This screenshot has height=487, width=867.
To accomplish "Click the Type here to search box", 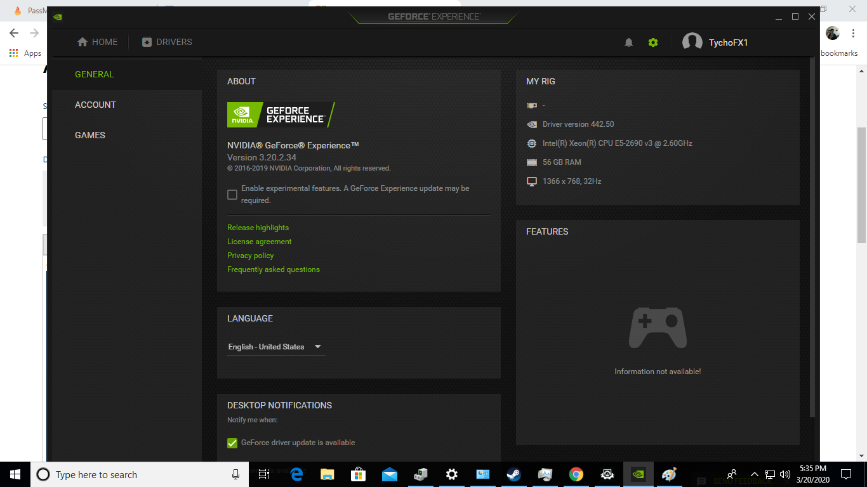I will click(x=139, y=474).
